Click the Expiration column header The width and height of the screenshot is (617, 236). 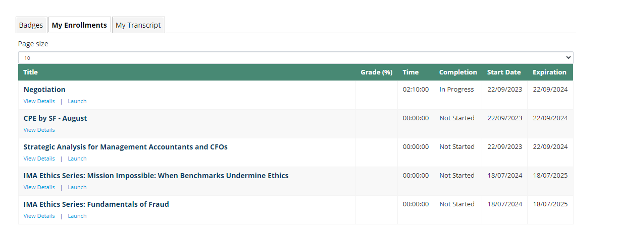click(x=549, y=72)
